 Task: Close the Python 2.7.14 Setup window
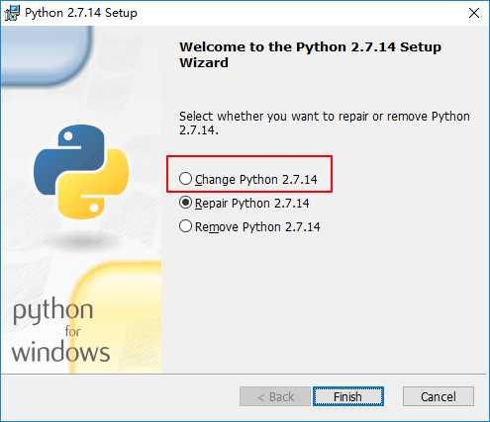(474, 13)
